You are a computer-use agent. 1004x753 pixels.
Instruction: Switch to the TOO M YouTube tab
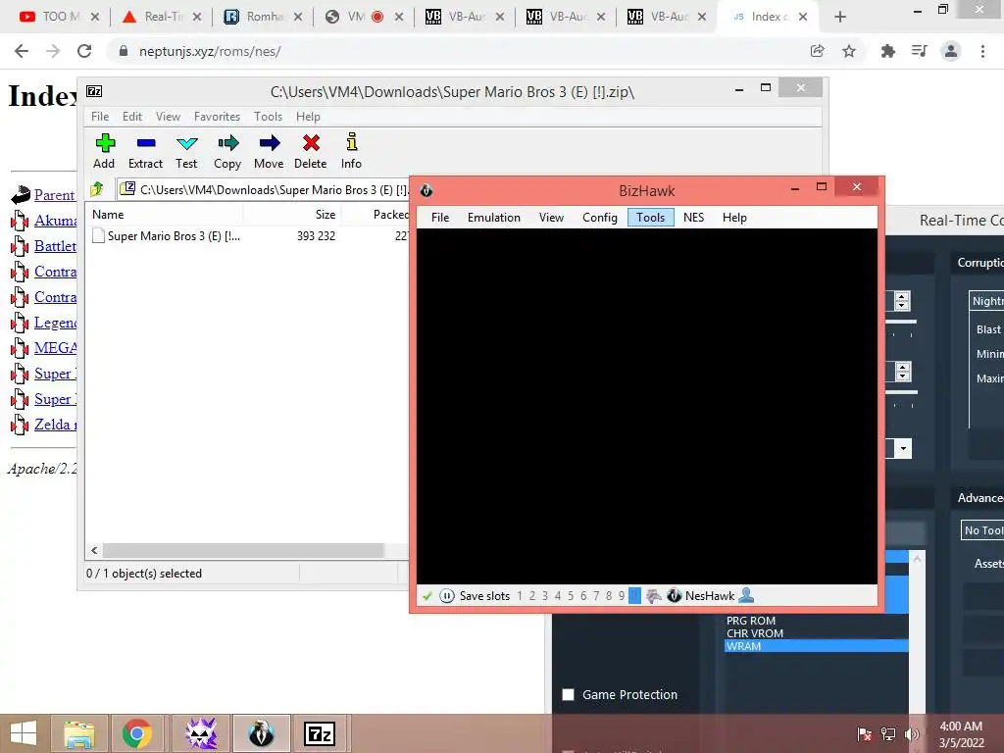60,17
